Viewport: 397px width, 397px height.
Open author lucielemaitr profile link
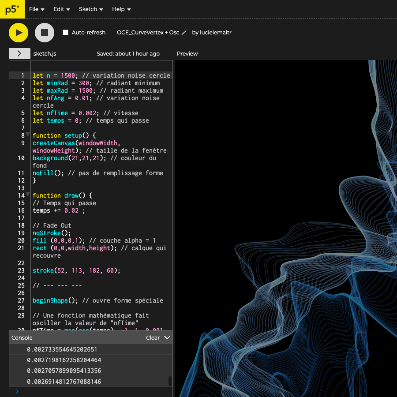216,33
